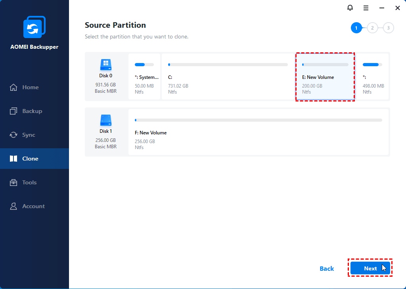Click step 3 indicator circle

388,28
